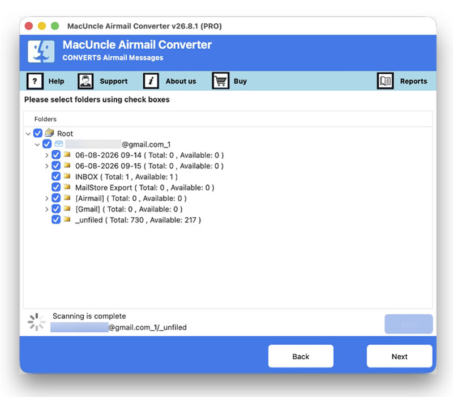The width and height of the screenshot is (453, 397).
Task: Click the Back button
Action: click(301, 356)
